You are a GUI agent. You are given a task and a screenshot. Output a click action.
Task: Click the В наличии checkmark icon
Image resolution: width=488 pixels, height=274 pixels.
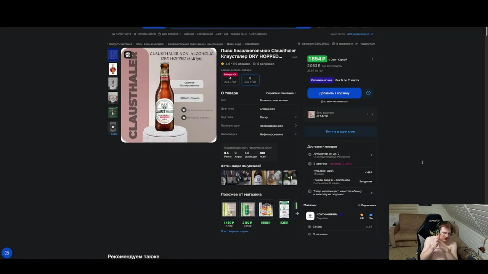pos(310,164)
